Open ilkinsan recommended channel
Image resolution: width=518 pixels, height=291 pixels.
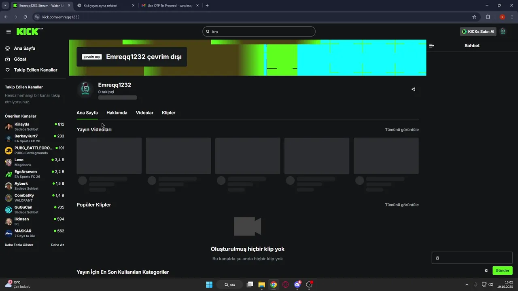click(34, 221)
